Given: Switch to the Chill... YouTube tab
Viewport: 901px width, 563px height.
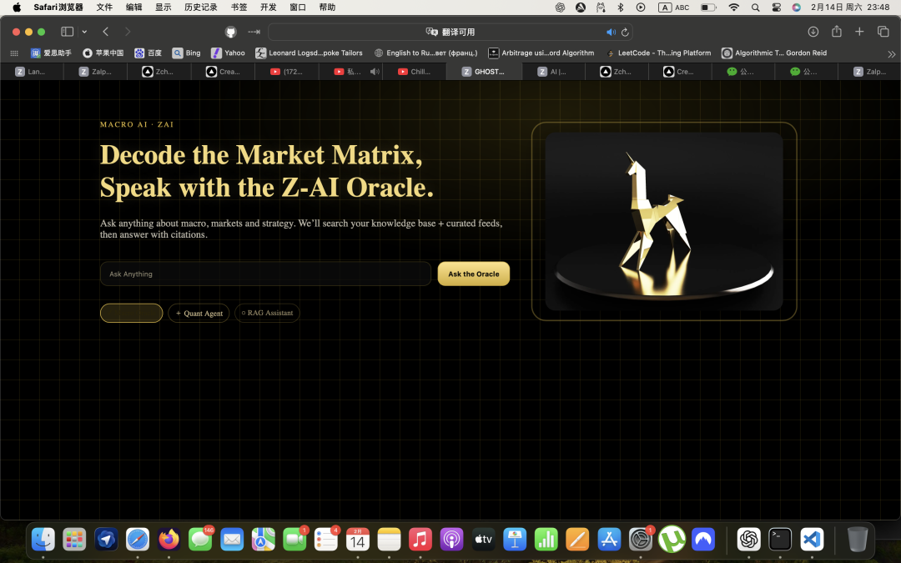Looking at the screenshot, I should (415, 72).
